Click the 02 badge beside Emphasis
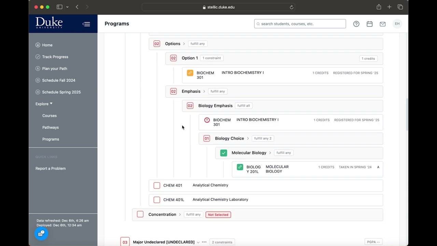 (x=173, y=91)
